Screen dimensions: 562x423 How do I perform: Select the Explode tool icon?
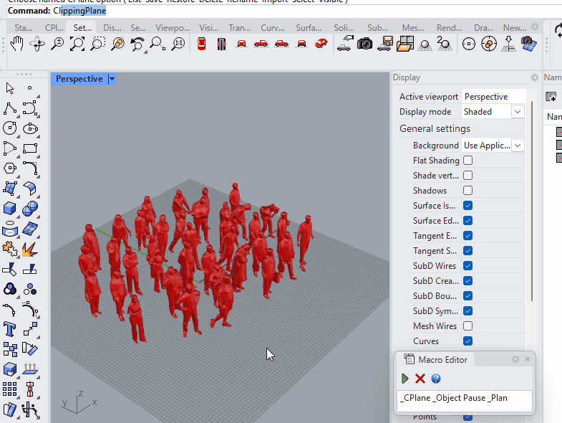(30, 249)
